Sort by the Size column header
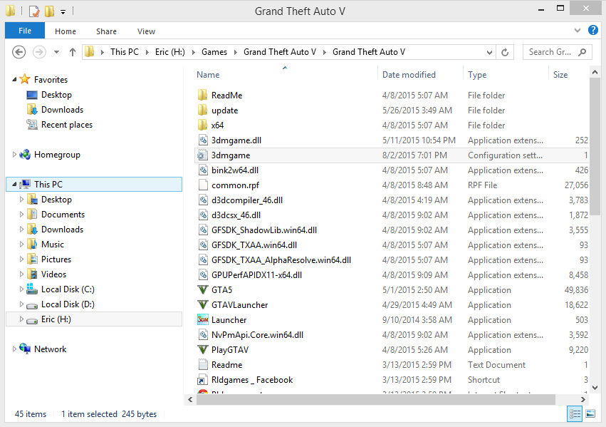 coord(560,75)
